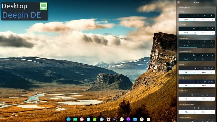The image size is (217, 122).
Task: Open the screen recorder icon with red dot
Action: pyautogui.click(x=115, y=119)
